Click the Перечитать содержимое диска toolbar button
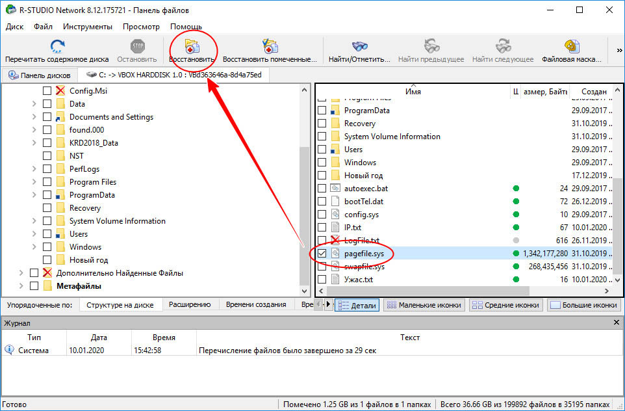This screenshot has height=411, width=625. click(x=57, y=51)
